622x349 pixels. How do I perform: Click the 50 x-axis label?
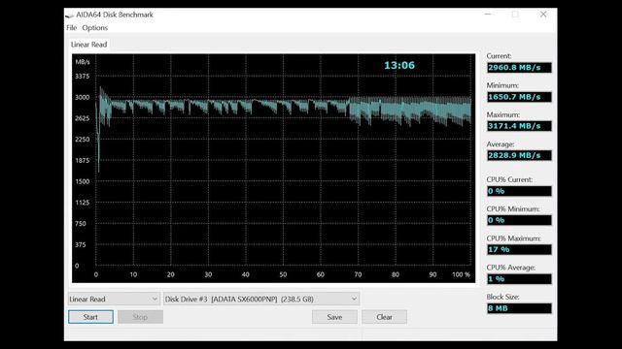pyautogui.click(x=283, y=274)
